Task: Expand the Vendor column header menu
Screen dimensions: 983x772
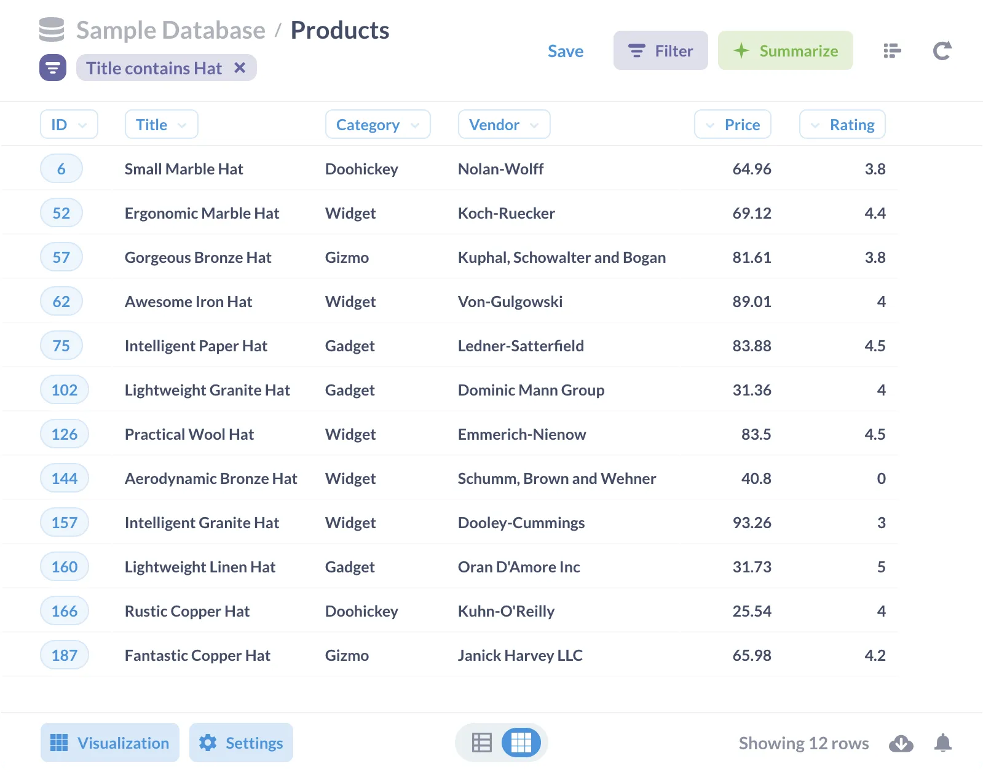Action: [503, 125]
